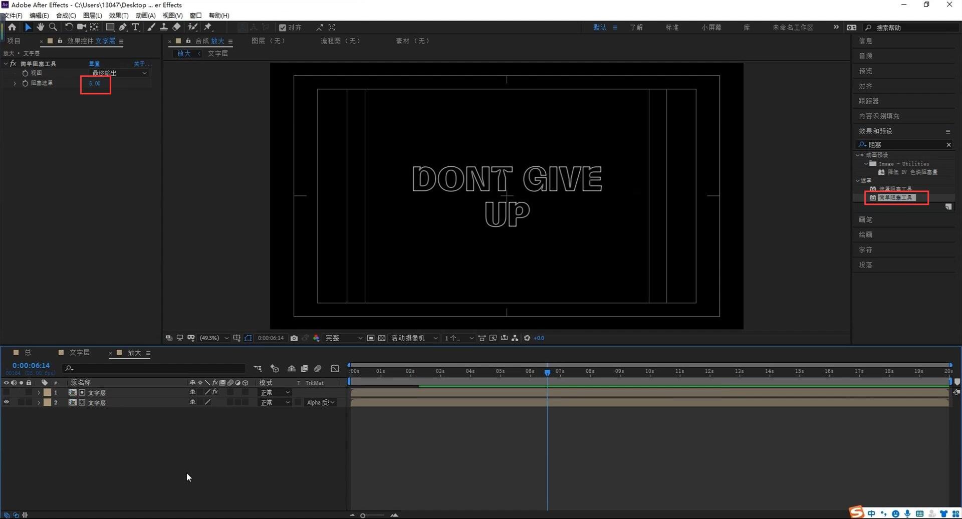
Task: Toggle the 对齐 snapping checkbox
Action: pos(283,28)
